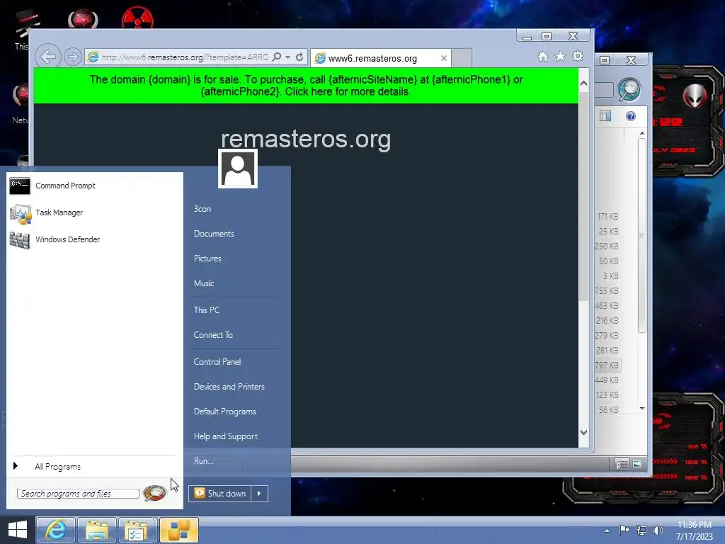Click the highlighted Control Panel taskbar icon
The height and width of the screenshot is (544, 725).
coord(179,530)
